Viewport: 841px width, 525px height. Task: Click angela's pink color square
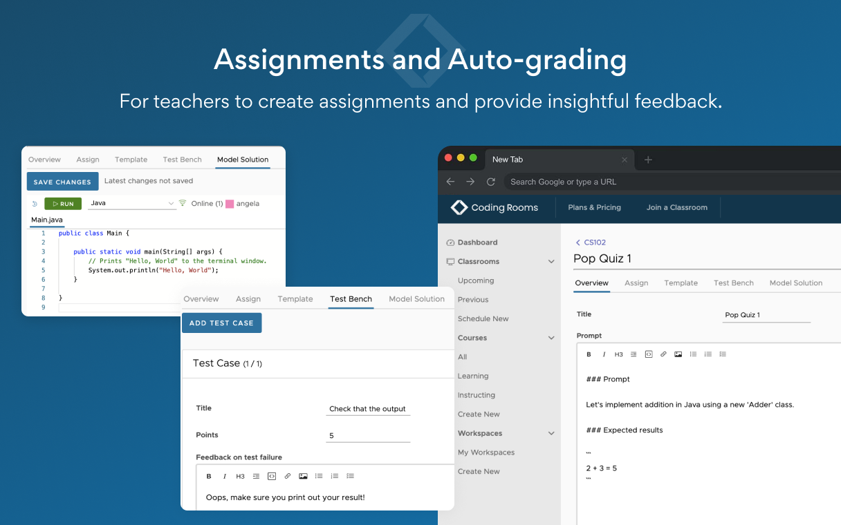click(x=230, y=204)
